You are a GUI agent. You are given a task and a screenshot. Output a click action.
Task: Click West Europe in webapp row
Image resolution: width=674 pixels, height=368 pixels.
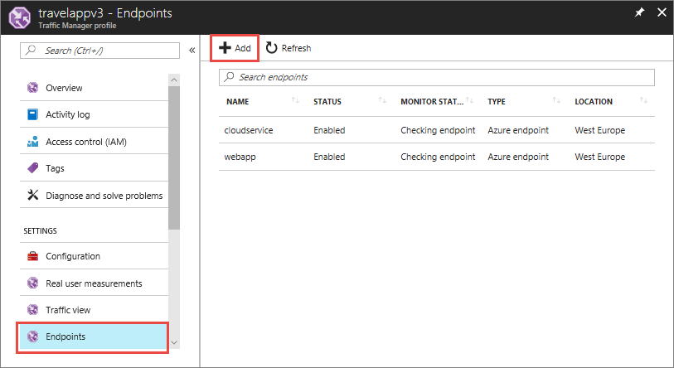click(x=600, y=157)
